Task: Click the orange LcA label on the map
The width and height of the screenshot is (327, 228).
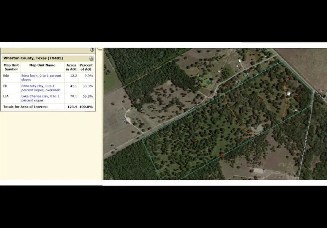Action: tap(195, 141)
